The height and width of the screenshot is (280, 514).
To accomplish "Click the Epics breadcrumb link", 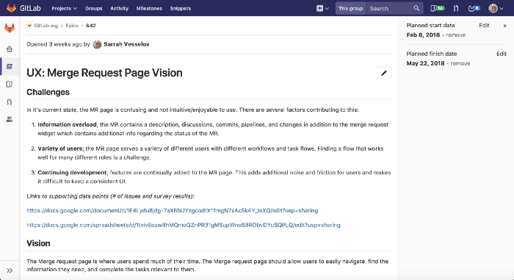I will coord(72,26).
